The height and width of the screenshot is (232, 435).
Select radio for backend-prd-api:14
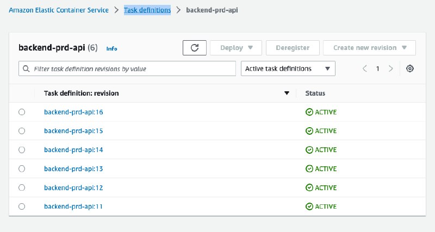[22, 149]
